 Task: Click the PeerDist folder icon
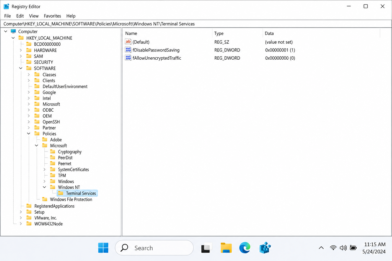pos(53,158)
